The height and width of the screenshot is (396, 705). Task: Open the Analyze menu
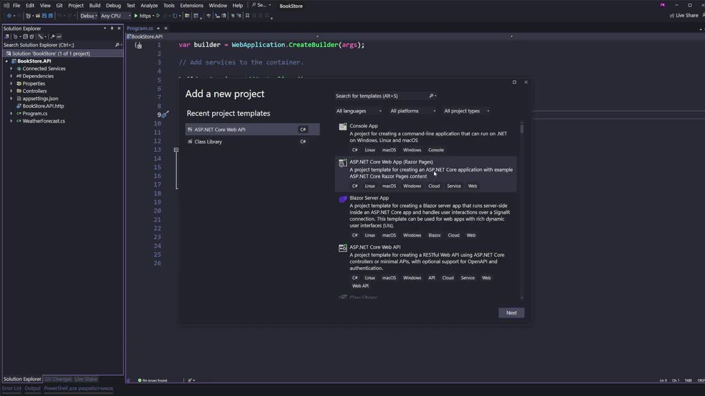coord(149,5)
